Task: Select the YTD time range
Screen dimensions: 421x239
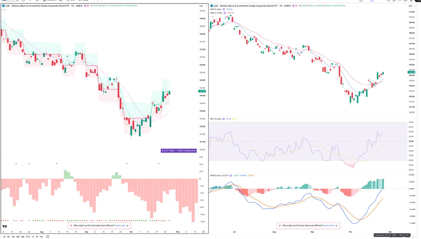Action: click(28, 237)
